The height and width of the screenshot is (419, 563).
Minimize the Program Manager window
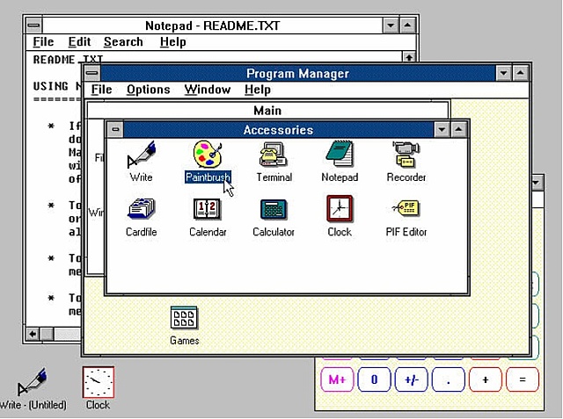coord(504,73)
